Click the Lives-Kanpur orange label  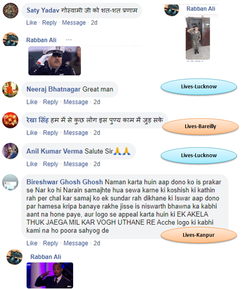point(198,235)
